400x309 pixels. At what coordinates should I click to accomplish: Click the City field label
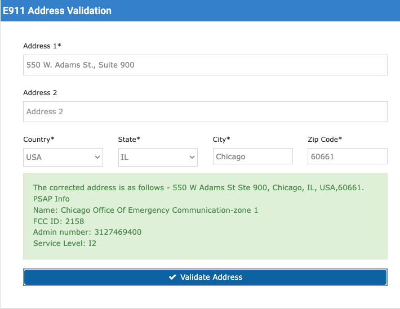(221, 139)
